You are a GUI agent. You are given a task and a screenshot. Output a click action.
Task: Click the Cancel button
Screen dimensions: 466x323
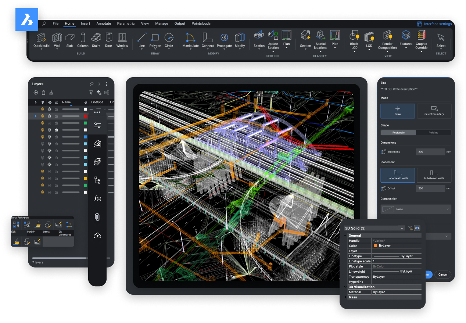coord(442,274)
